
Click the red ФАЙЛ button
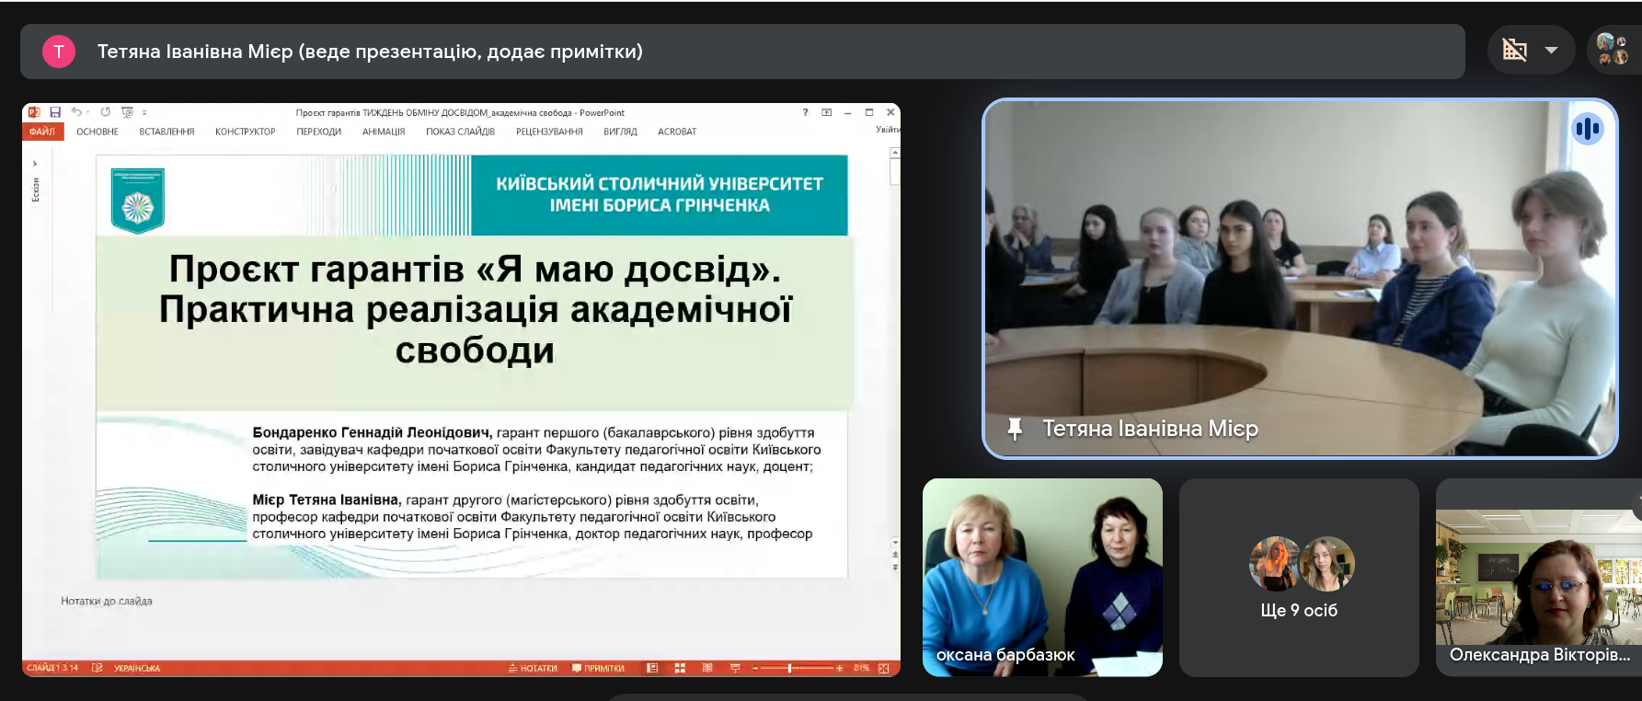(42, 132)
